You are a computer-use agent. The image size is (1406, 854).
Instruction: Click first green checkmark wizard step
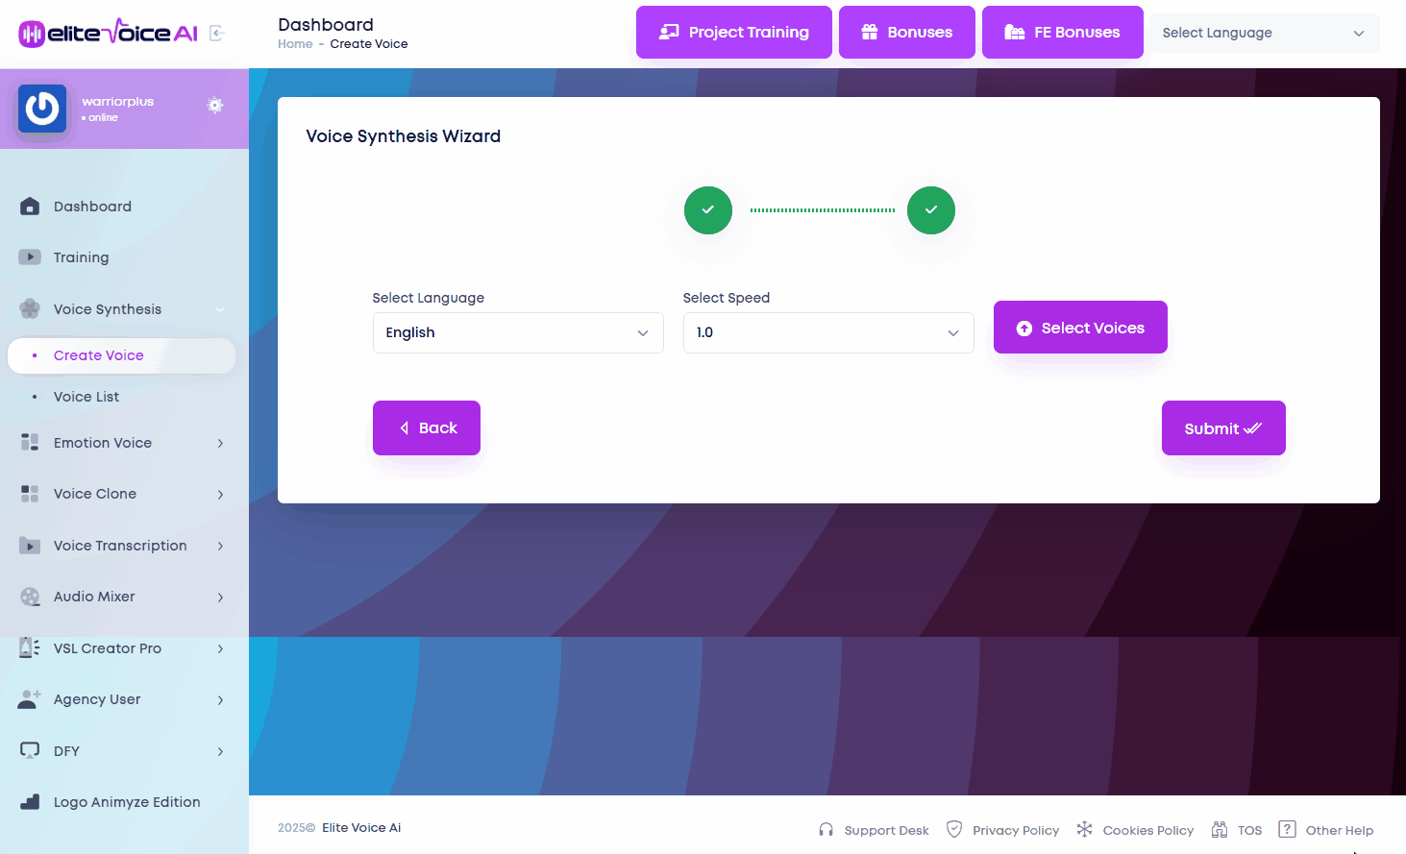pyautogui.click(x=708, y=210)
